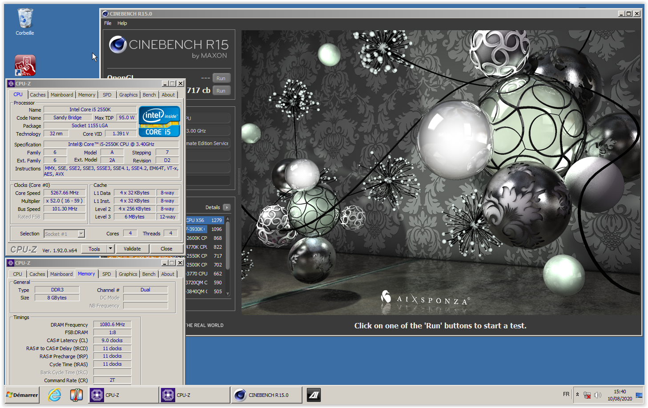The image size is (648, 408).
Task: Open the red desktop shortcut below Corbeille
Action: tap(25, 65)
